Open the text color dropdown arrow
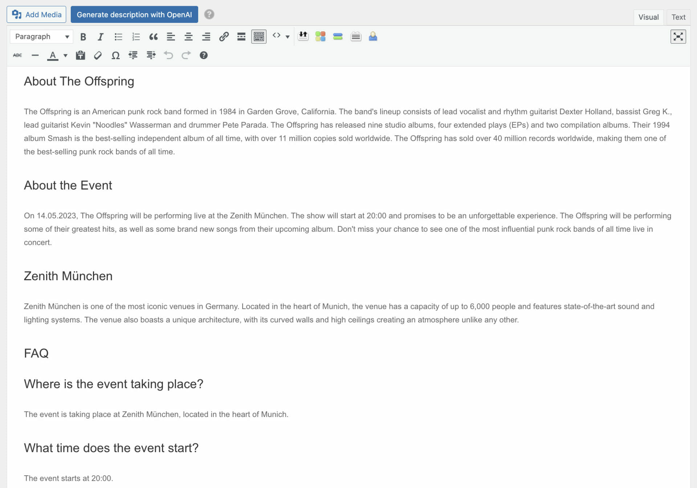The height and width of the screenshot is (488, 697). pyautogui.click(x=65, y=55)
